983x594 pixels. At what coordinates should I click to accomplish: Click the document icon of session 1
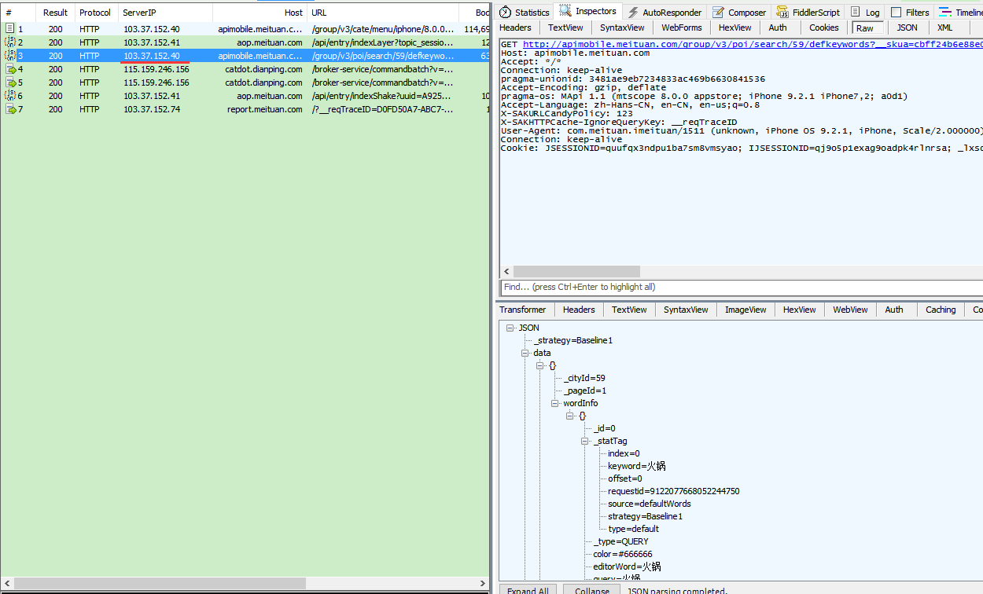10,29
